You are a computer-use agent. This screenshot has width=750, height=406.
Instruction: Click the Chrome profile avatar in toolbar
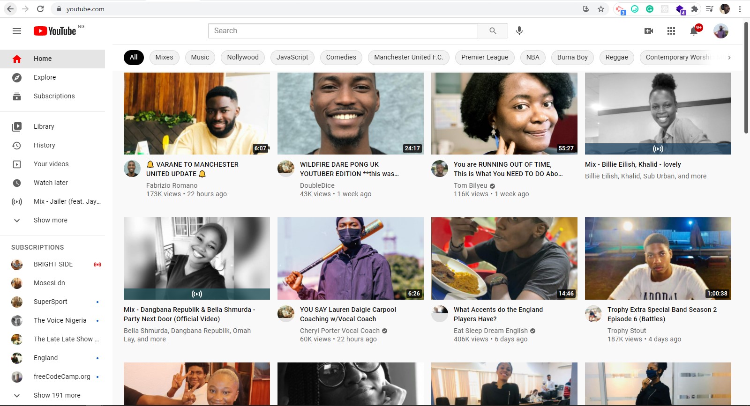coord(725,9)
